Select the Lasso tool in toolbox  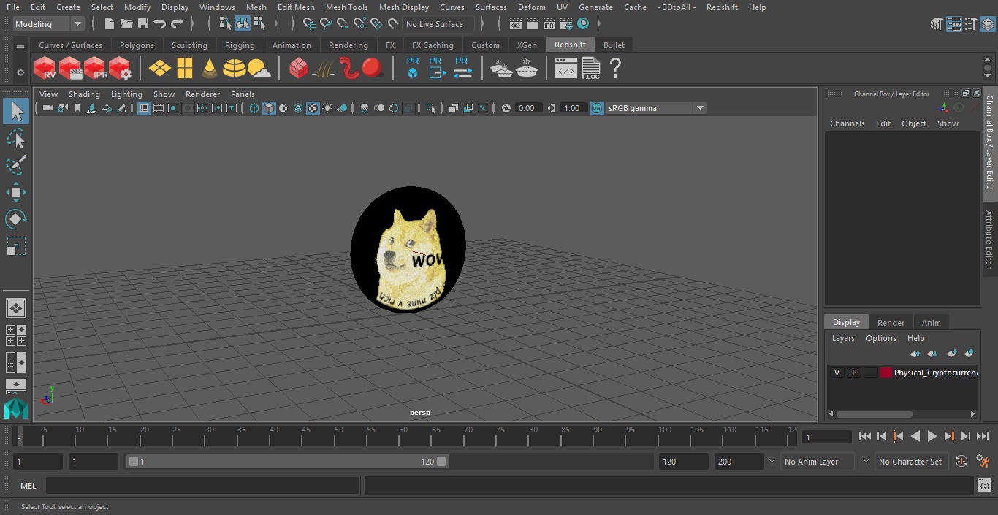(16, 139)
